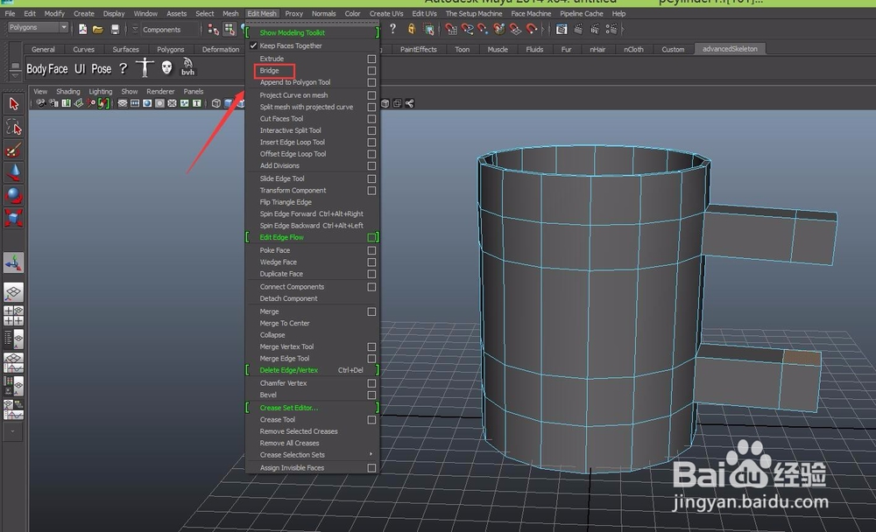
Task: Open the viewport Shading menu
Action: [67, 91]
